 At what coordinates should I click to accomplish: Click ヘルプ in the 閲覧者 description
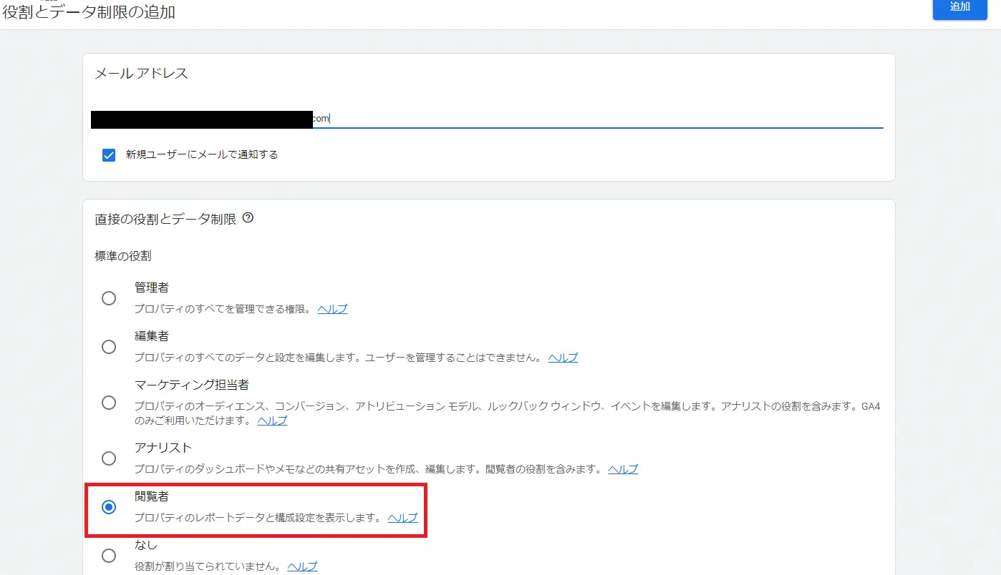(x=402, y=518)
